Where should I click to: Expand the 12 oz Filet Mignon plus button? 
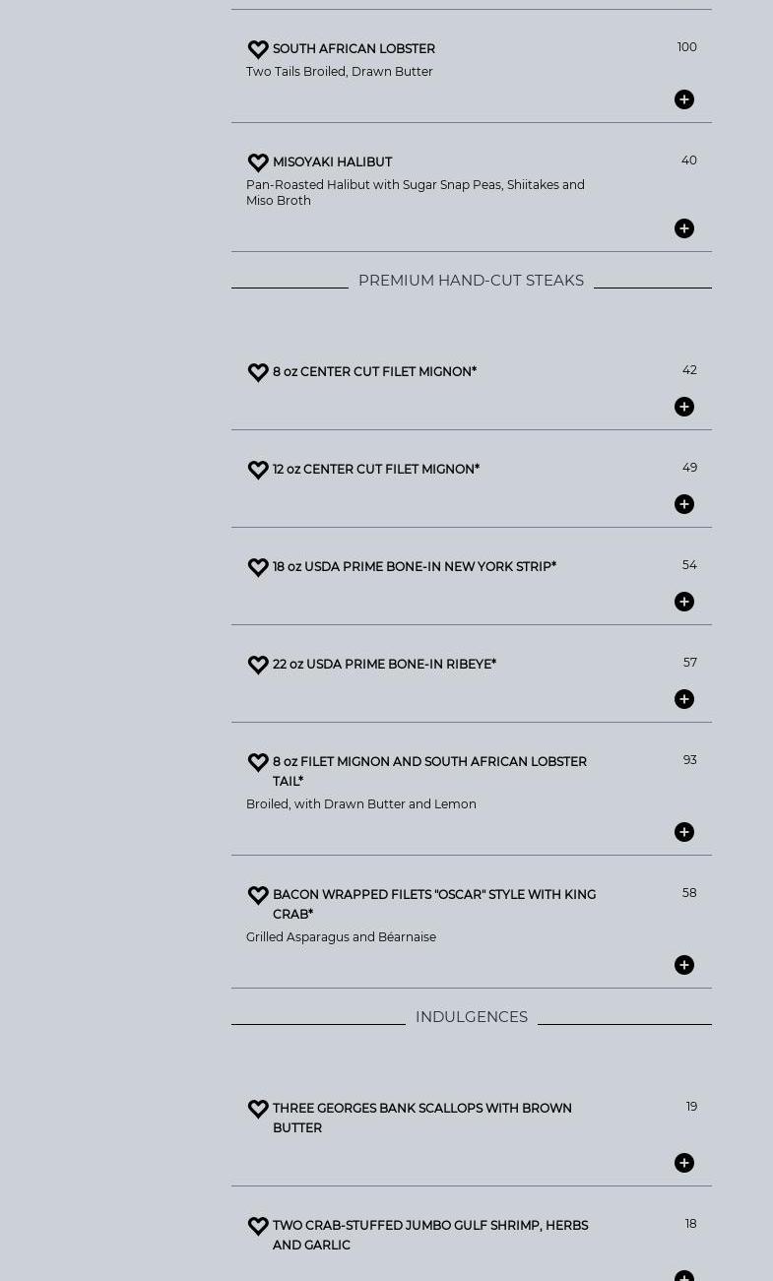[x=684, y=504]
